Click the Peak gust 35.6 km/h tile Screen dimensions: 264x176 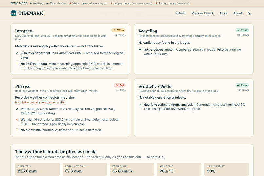132,169
